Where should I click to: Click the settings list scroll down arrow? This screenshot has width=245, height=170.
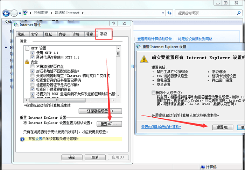[x=118, y=95]
